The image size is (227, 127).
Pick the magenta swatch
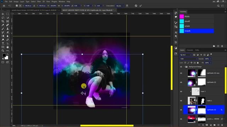182,17
